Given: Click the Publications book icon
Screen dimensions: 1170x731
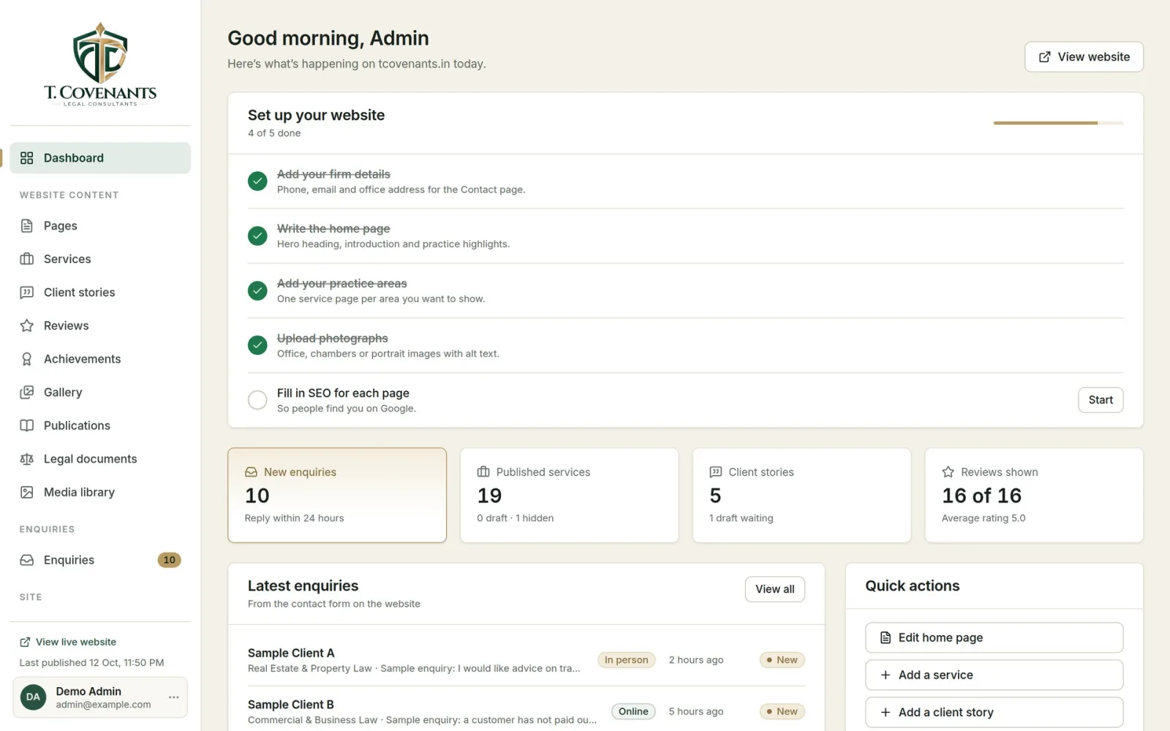Looking at the screenshot, I should pos(27,425).
